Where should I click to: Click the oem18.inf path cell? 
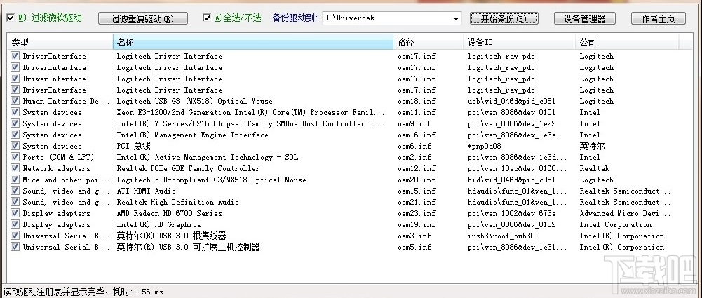coord(417,101)
